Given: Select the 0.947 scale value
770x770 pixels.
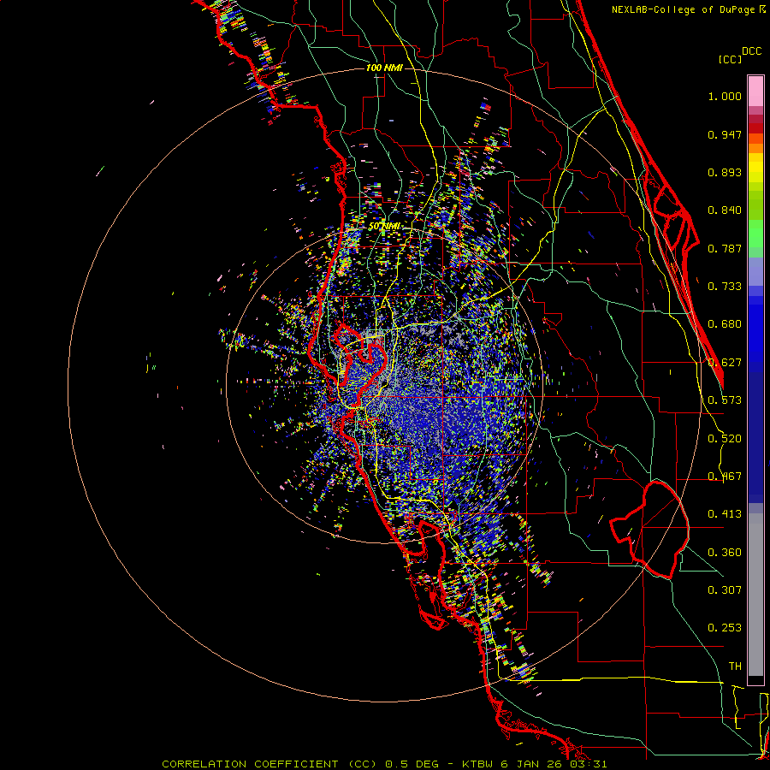Looking at the screenshot, I should (x=725, y=134).
